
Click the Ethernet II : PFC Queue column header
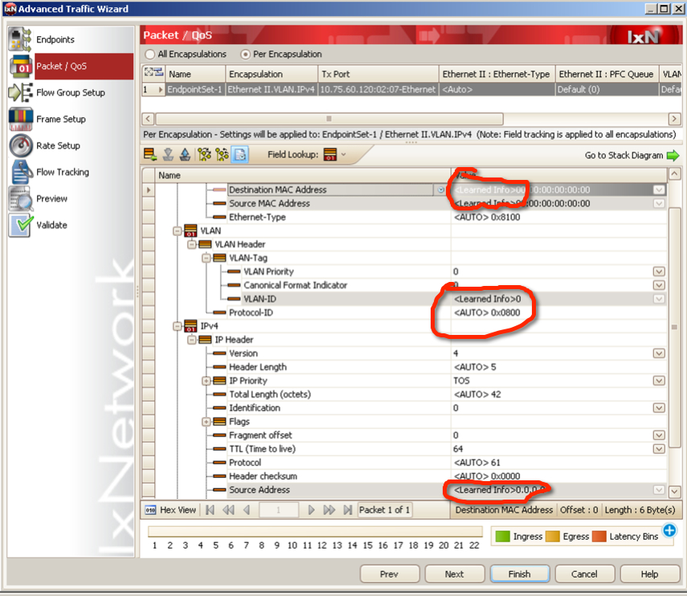[x=607, y=74]
